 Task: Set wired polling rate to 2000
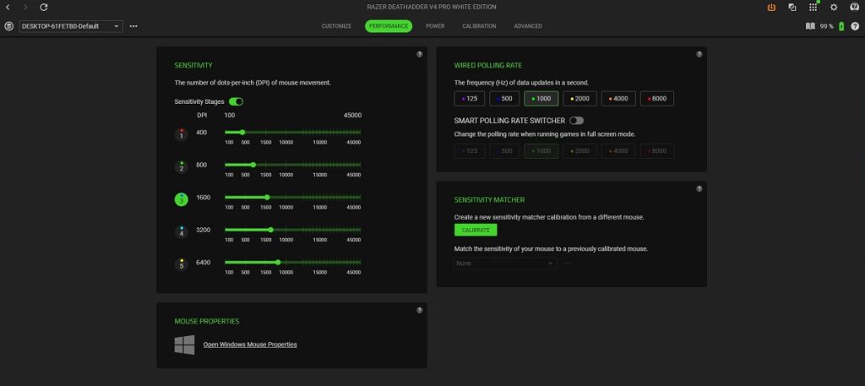(x=579, y=99)
